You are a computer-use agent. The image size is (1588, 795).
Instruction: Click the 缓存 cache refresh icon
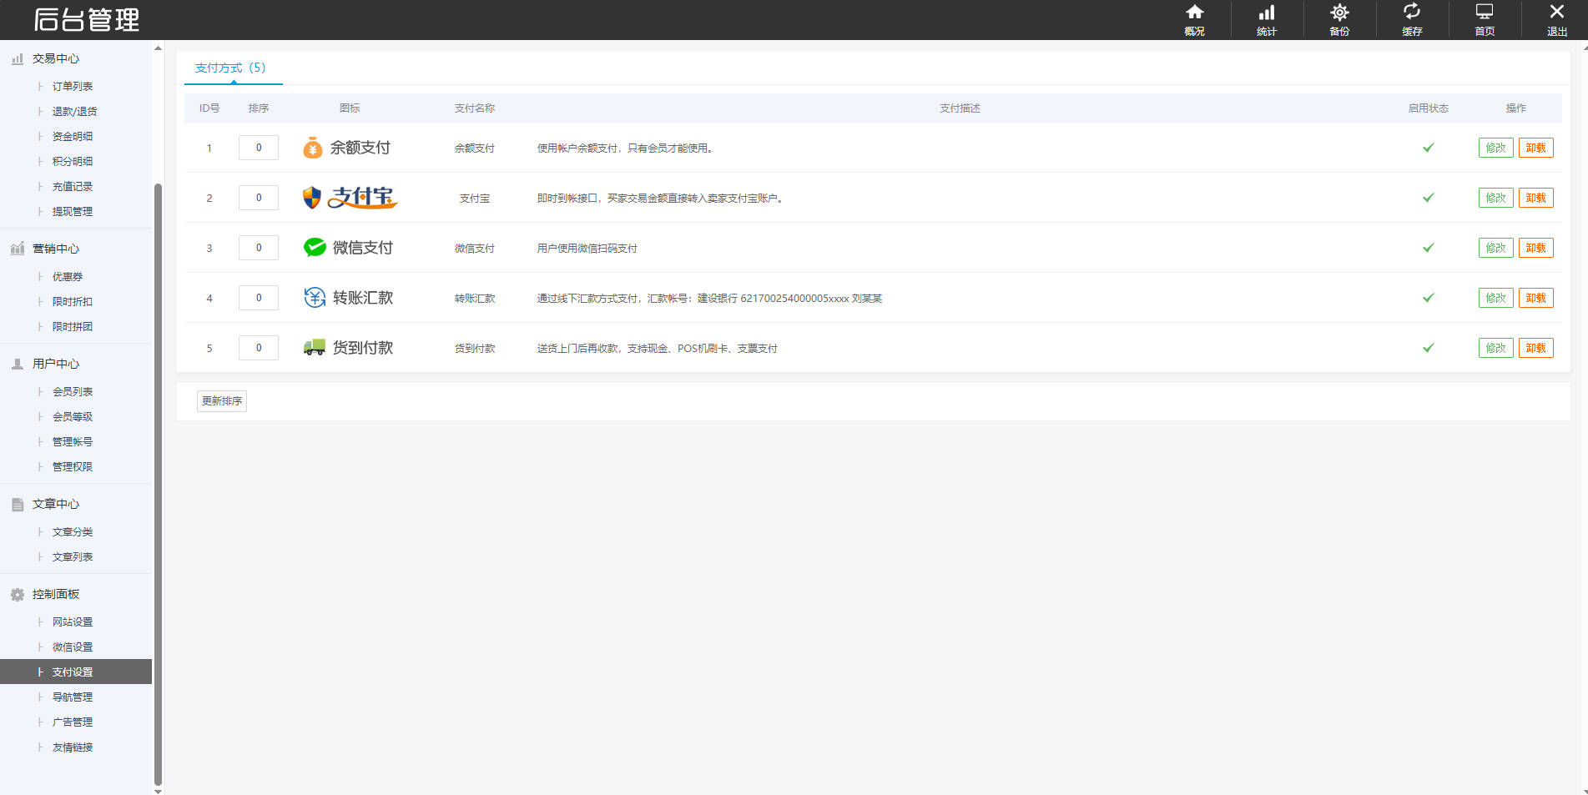click(1411, 19)
